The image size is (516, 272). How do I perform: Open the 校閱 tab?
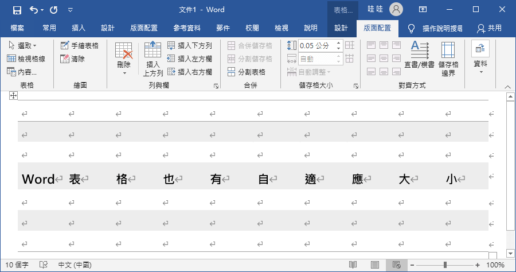tap(252, 28)
